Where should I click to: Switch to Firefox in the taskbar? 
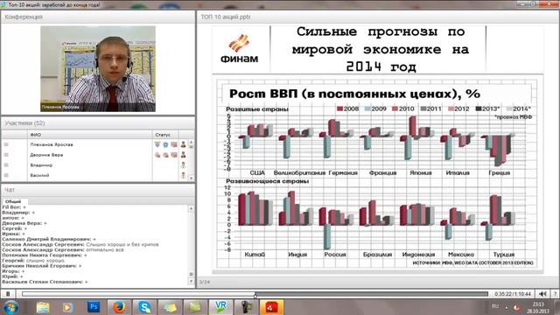coord(119,307)
